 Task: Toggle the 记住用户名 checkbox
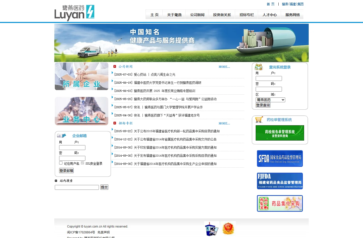point(61,163)
